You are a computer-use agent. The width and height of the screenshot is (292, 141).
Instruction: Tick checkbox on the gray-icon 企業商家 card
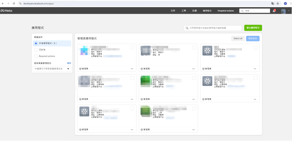(132, 78)
